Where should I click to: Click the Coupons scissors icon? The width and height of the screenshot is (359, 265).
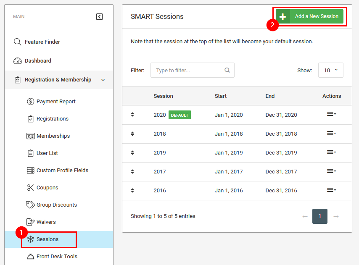click(30, 187)
